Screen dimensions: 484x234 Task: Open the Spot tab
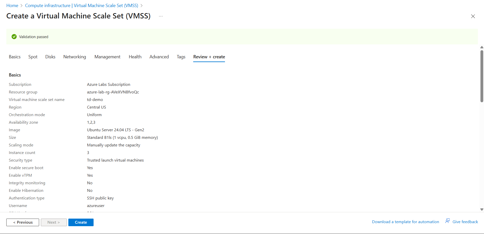pos(33,57)
